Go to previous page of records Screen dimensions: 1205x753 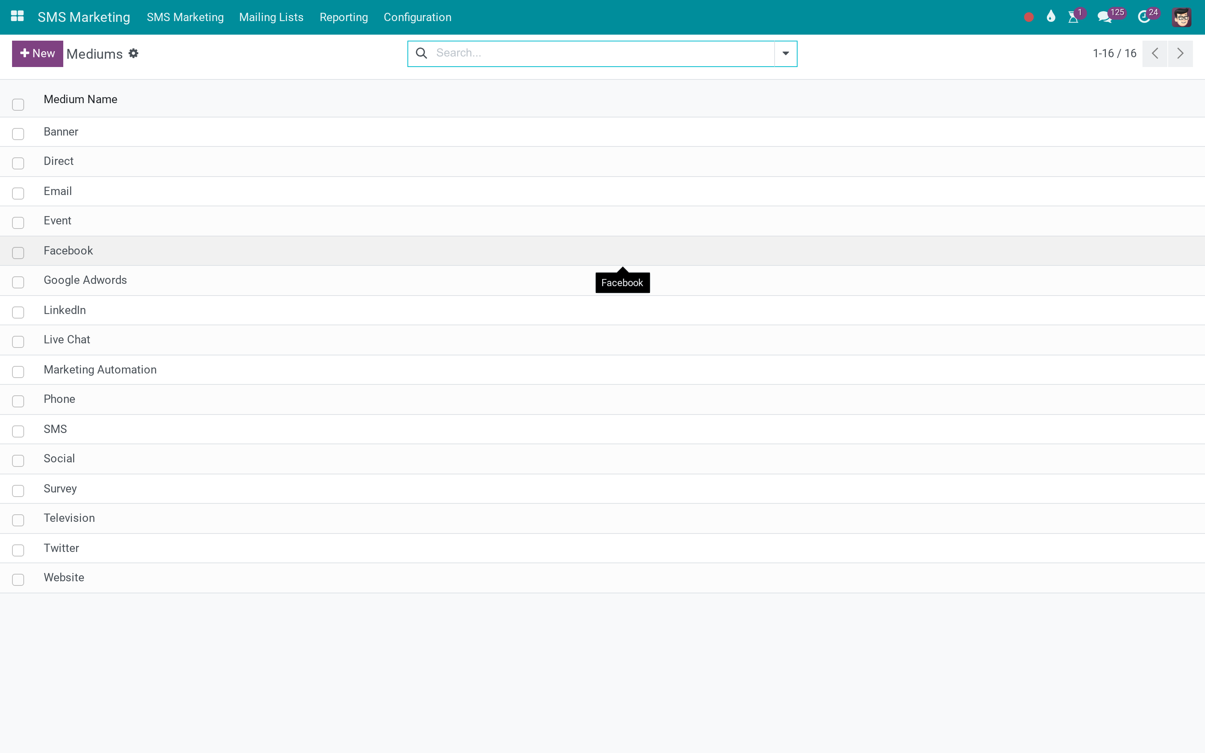tap(1155, 54)
